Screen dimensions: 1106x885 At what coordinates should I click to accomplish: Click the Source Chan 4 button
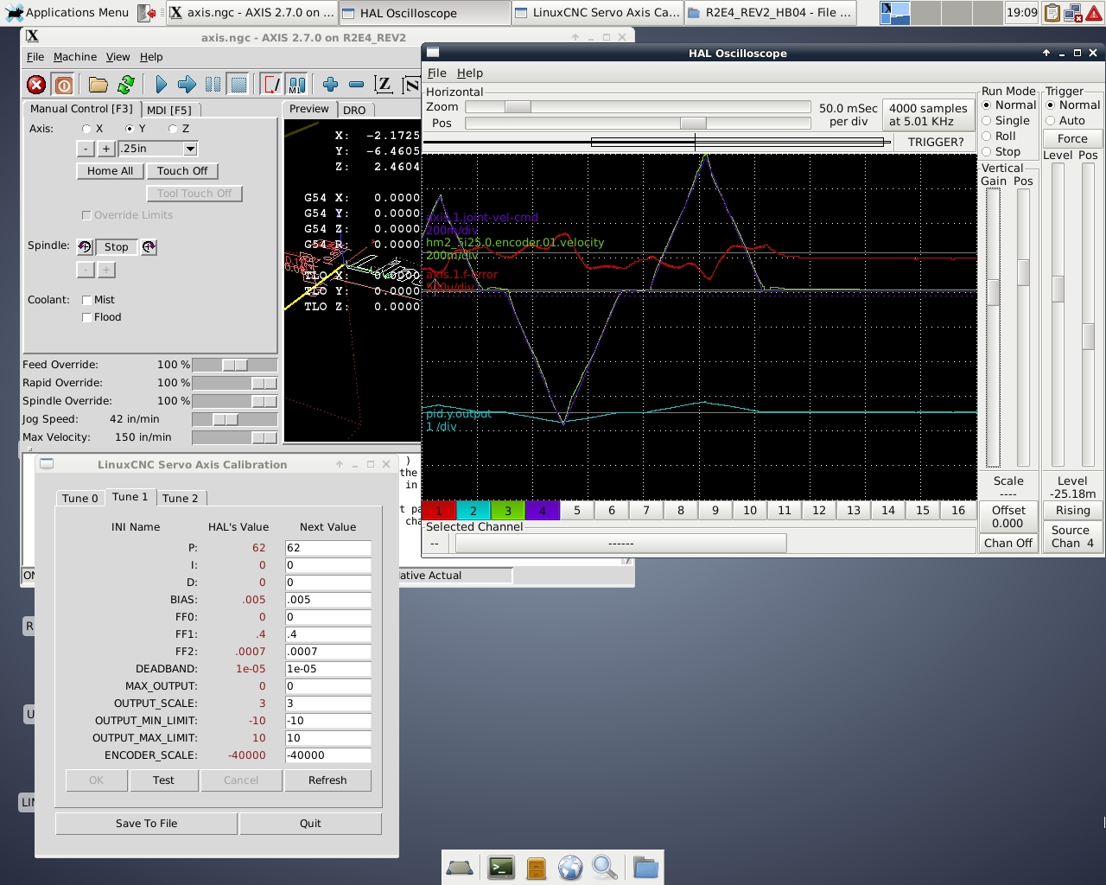(1072, 537)
